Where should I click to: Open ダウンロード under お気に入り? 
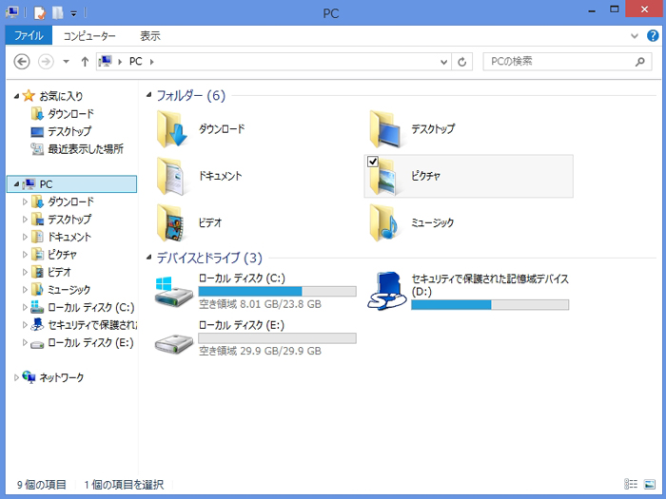pyautogui.click(x=63, y=114)
